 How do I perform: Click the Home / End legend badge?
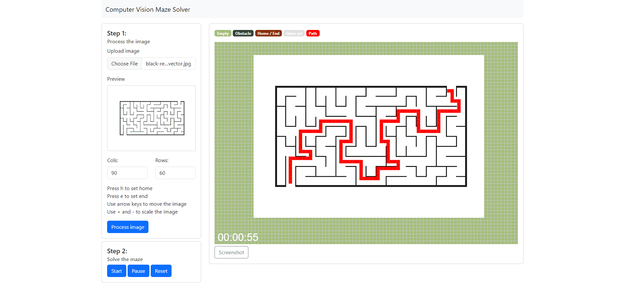click(x=268, y=33)
